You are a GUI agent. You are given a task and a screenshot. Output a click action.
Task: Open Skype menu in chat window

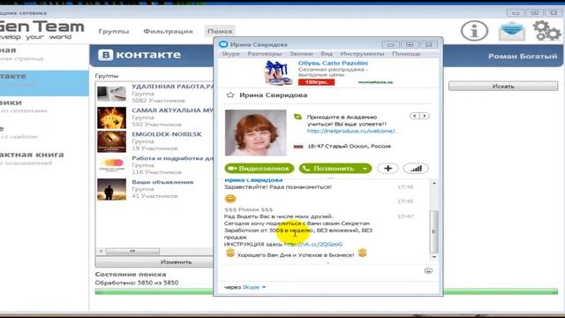tap(230, 54)
